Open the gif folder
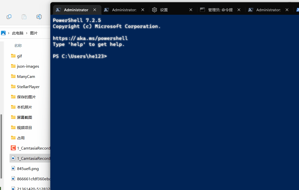The height and width of the screenshot is (190, 299). coord(19,56)
